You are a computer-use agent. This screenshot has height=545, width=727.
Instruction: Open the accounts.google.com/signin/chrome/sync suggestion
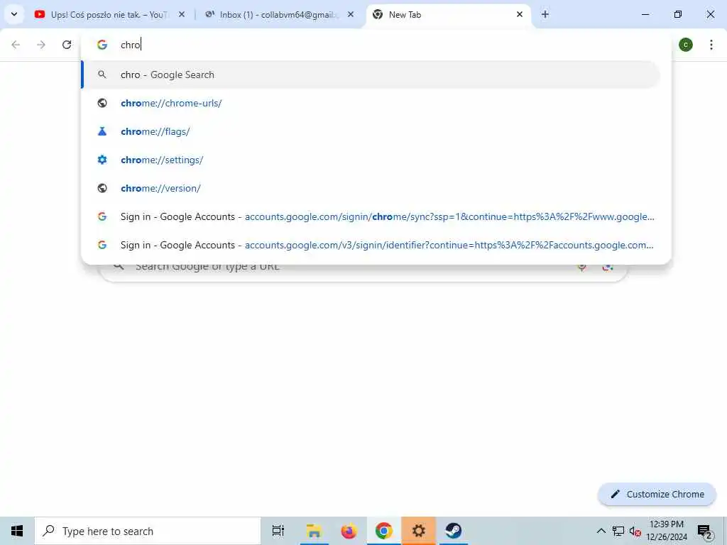pyautogui.click(x=371, y=216)
